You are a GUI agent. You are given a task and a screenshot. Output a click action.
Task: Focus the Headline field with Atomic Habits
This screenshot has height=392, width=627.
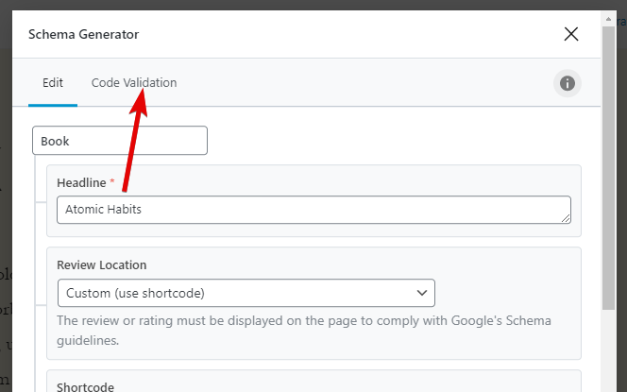click(313, 210)
